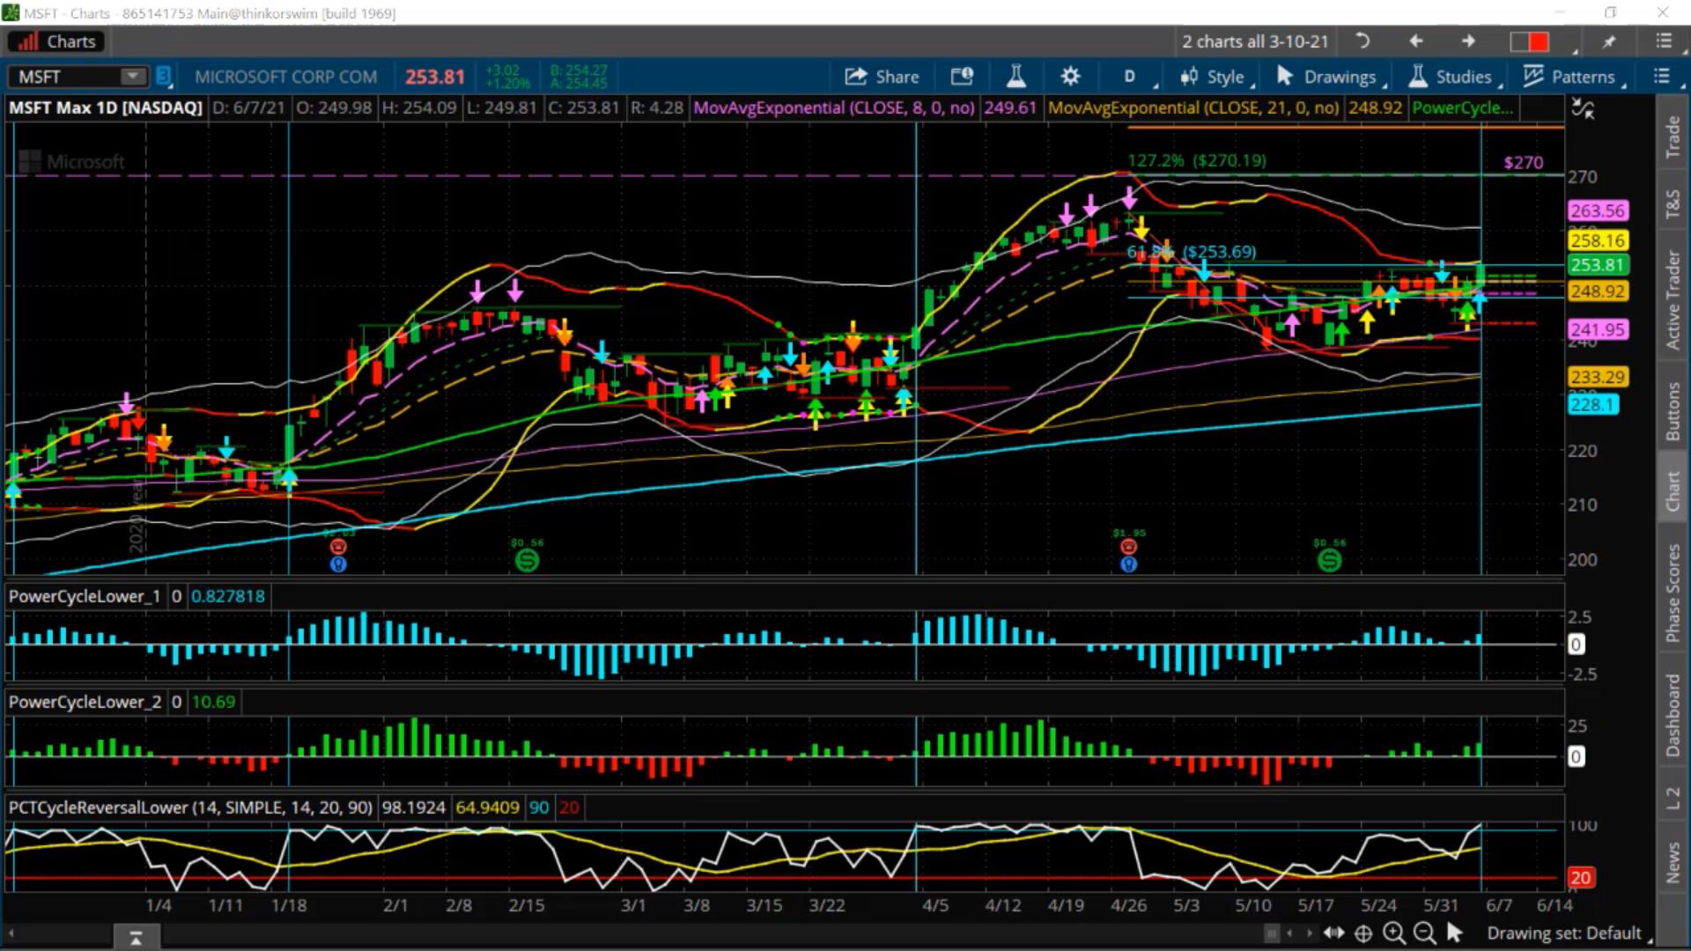Click the pan left-right arrows icon
1691x951 pixels.
coord(1333,933)
